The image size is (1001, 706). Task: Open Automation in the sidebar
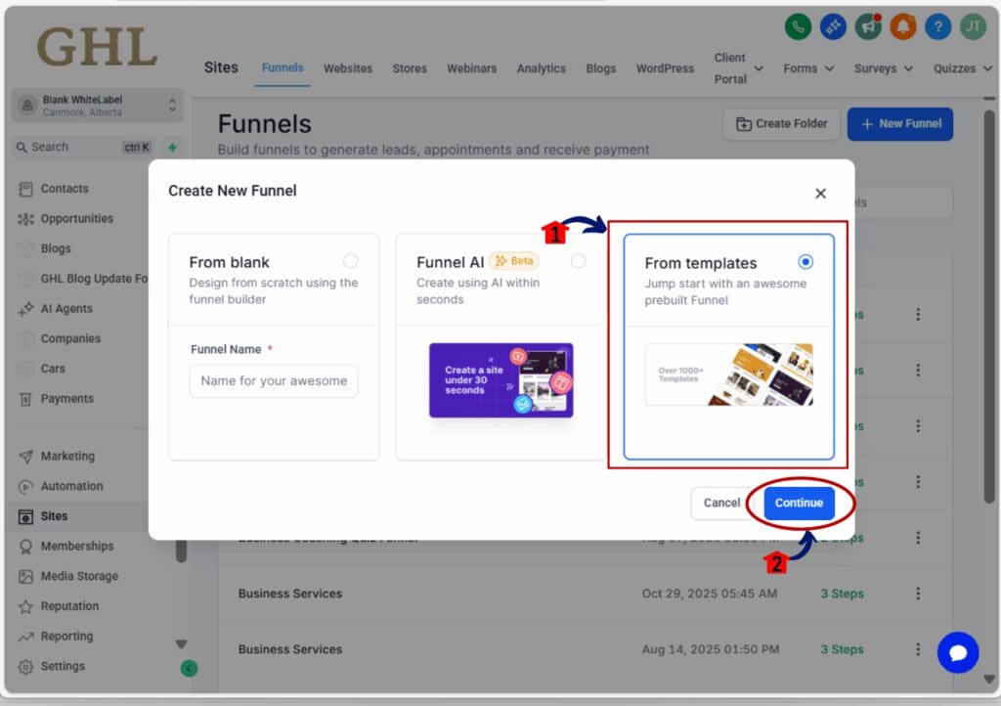coord(71,486)
